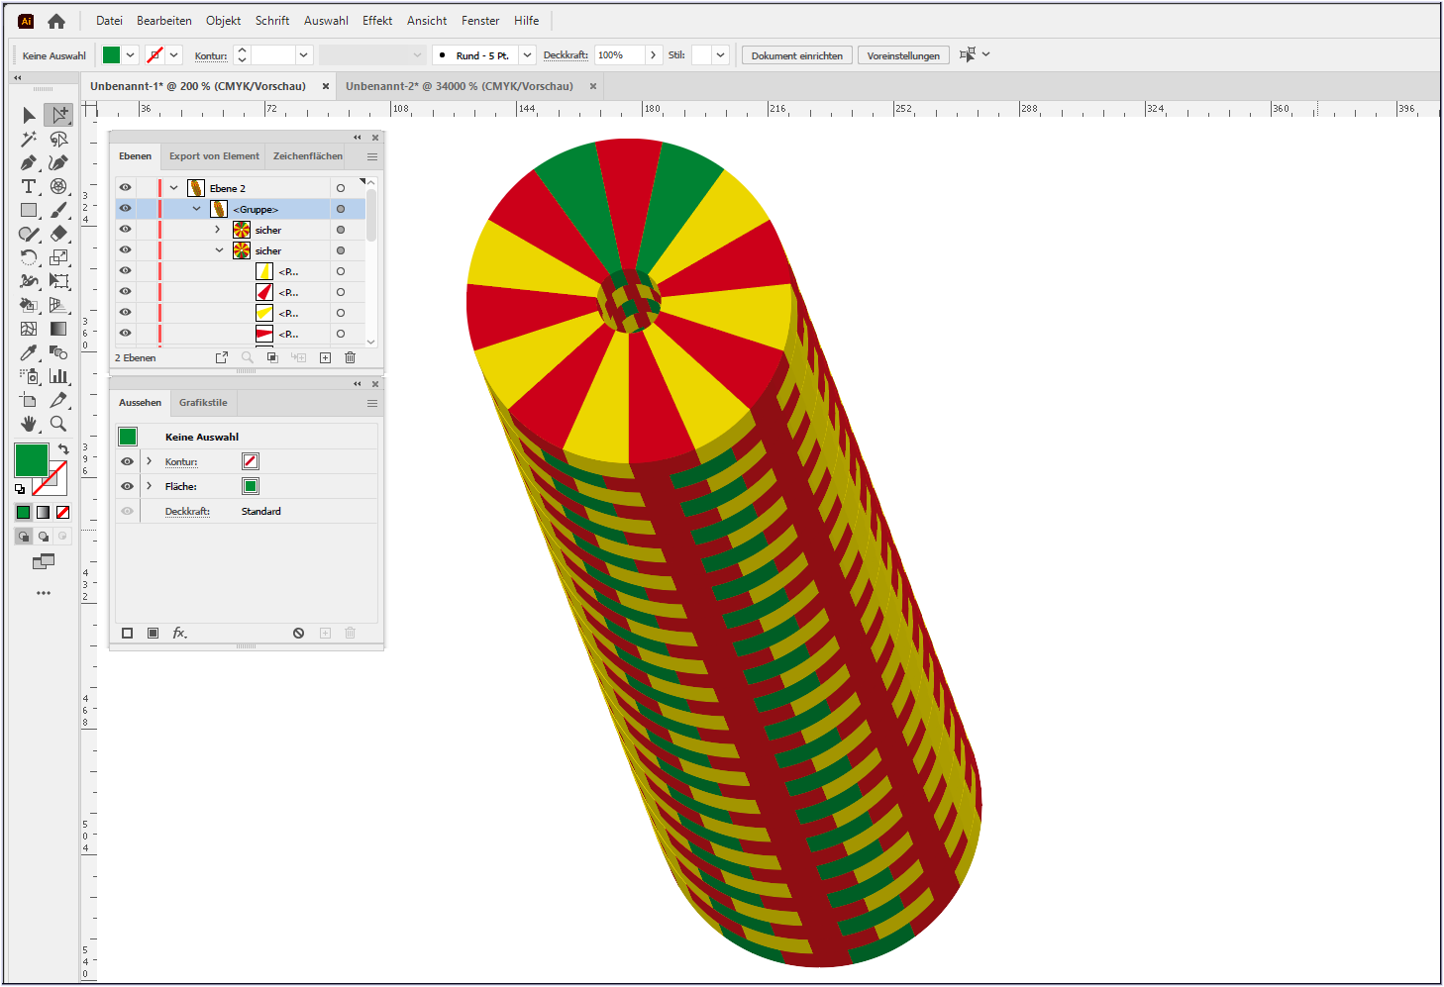Select the Rectangle tool
1444x987 pixels.
(x=29, y=210)
